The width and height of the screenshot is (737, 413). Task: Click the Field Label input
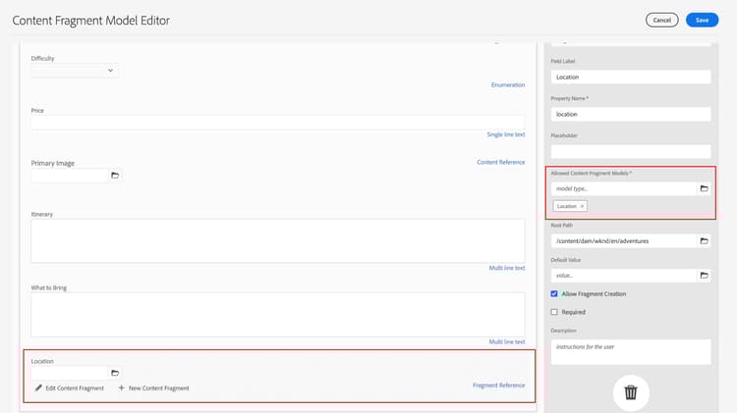point(631,77)
